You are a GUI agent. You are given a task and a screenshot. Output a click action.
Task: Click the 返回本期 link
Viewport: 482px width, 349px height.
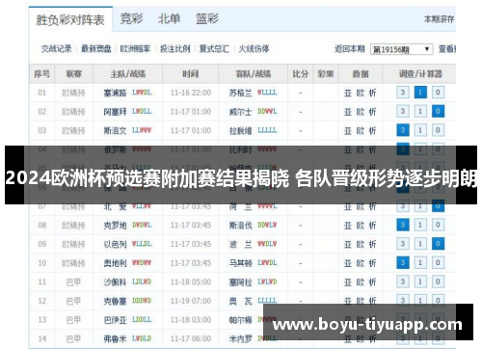(x=350, y=49)
